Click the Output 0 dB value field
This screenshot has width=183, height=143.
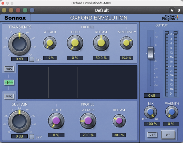click(152, 96)
